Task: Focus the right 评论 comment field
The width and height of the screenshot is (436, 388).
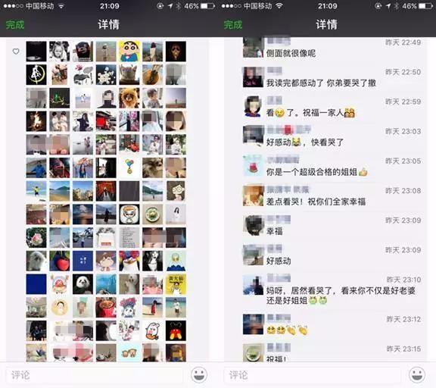Action: (x=313, y=375)
